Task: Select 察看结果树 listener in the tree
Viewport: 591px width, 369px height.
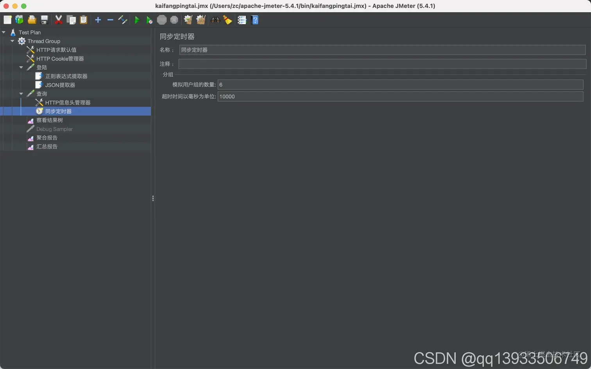Action: pyautogui.click(x=50, y=120)
